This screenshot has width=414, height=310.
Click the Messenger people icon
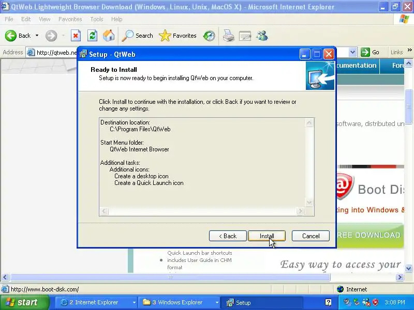(262, 36)
